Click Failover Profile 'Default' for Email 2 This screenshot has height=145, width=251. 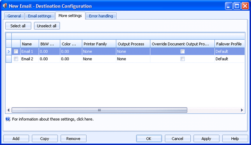pyautogui.click(x=230, y=59)
